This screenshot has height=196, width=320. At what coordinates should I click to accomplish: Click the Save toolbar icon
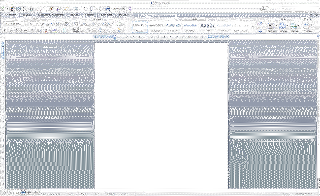25,9
